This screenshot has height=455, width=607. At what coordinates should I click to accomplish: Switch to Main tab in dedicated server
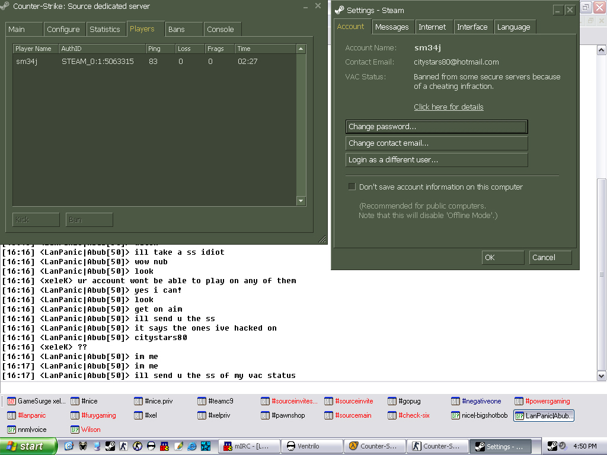click(x=24, y=30)
